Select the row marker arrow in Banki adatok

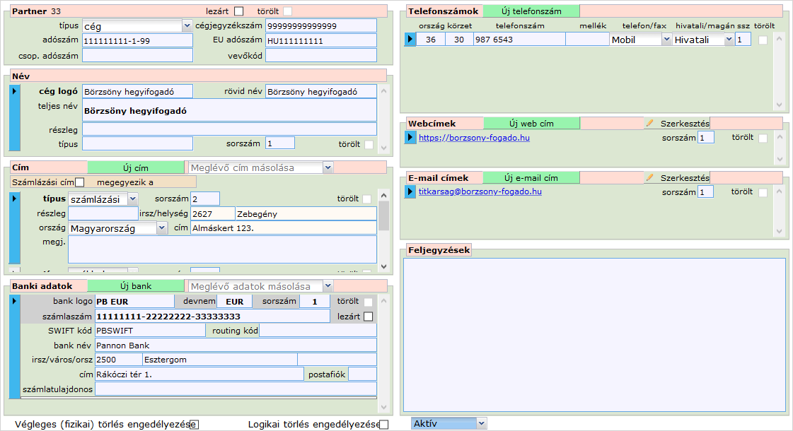(15, 302)
